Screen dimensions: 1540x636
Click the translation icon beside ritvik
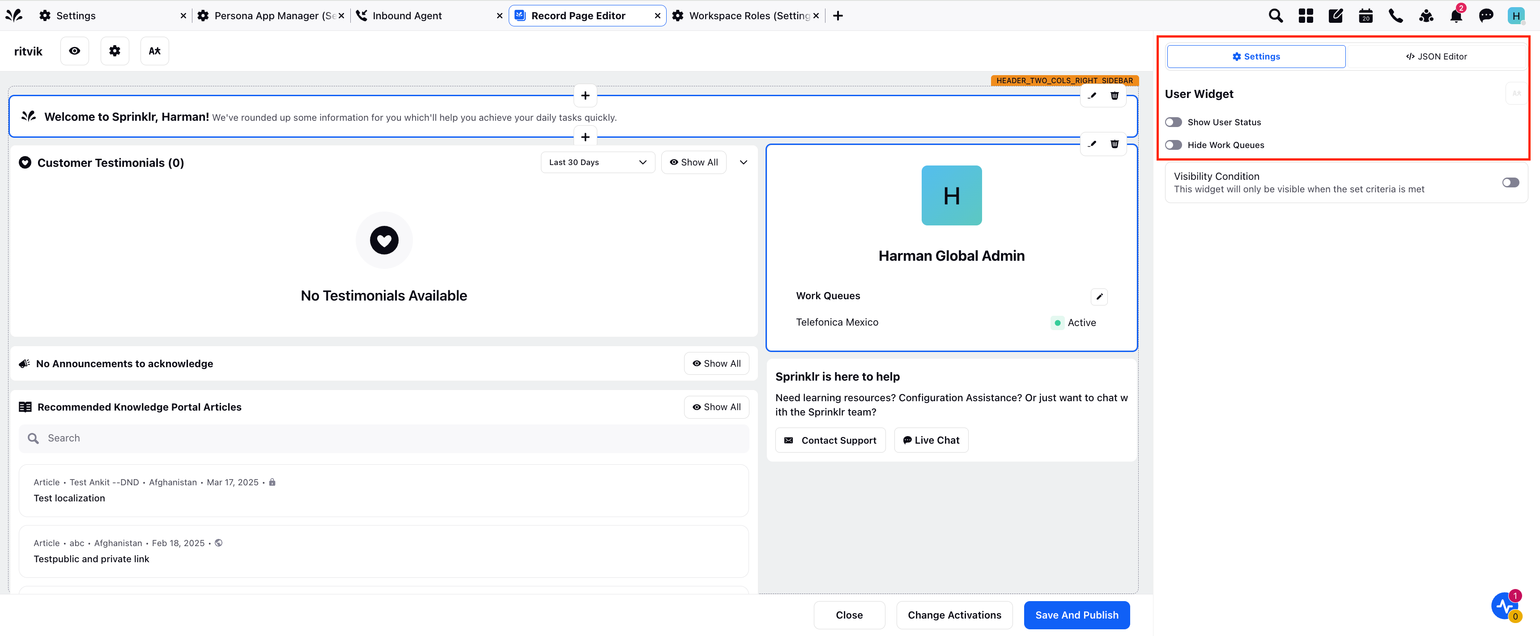point(155,51)
